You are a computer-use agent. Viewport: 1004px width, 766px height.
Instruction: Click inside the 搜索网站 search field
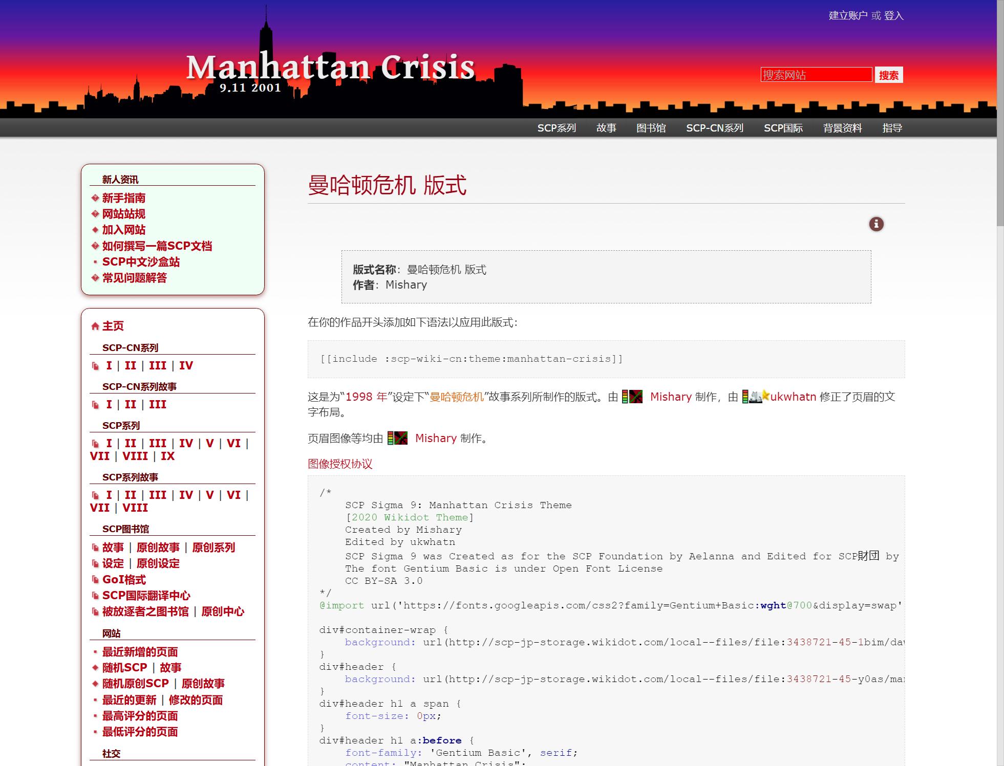click(816, 75)
